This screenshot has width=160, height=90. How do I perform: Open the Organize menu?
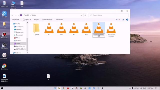[x=15, y=19]
